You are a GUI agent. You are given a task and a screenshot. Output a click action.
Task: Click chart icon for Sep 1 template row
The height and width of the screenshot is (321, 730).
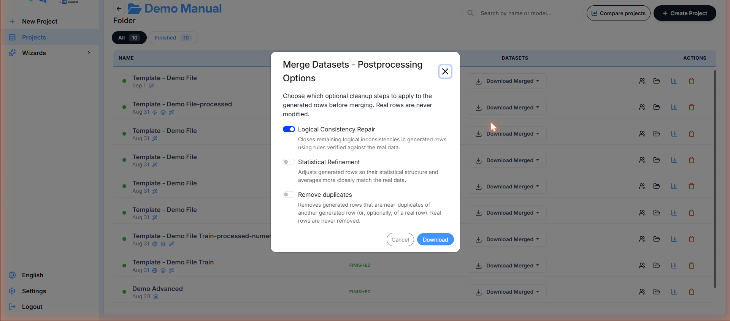[x=674, y=81]
